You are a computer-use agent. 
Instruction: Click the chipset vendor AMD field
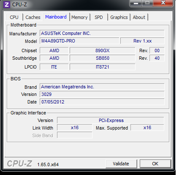(54, 50)
